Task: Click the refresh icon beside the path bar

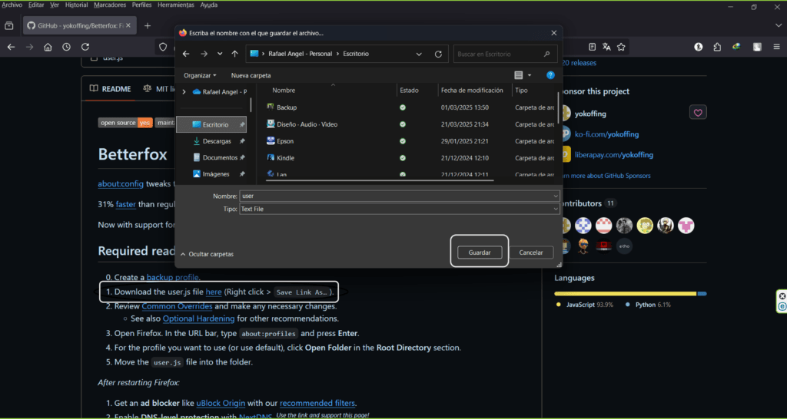Action: [x=438, y=54]
